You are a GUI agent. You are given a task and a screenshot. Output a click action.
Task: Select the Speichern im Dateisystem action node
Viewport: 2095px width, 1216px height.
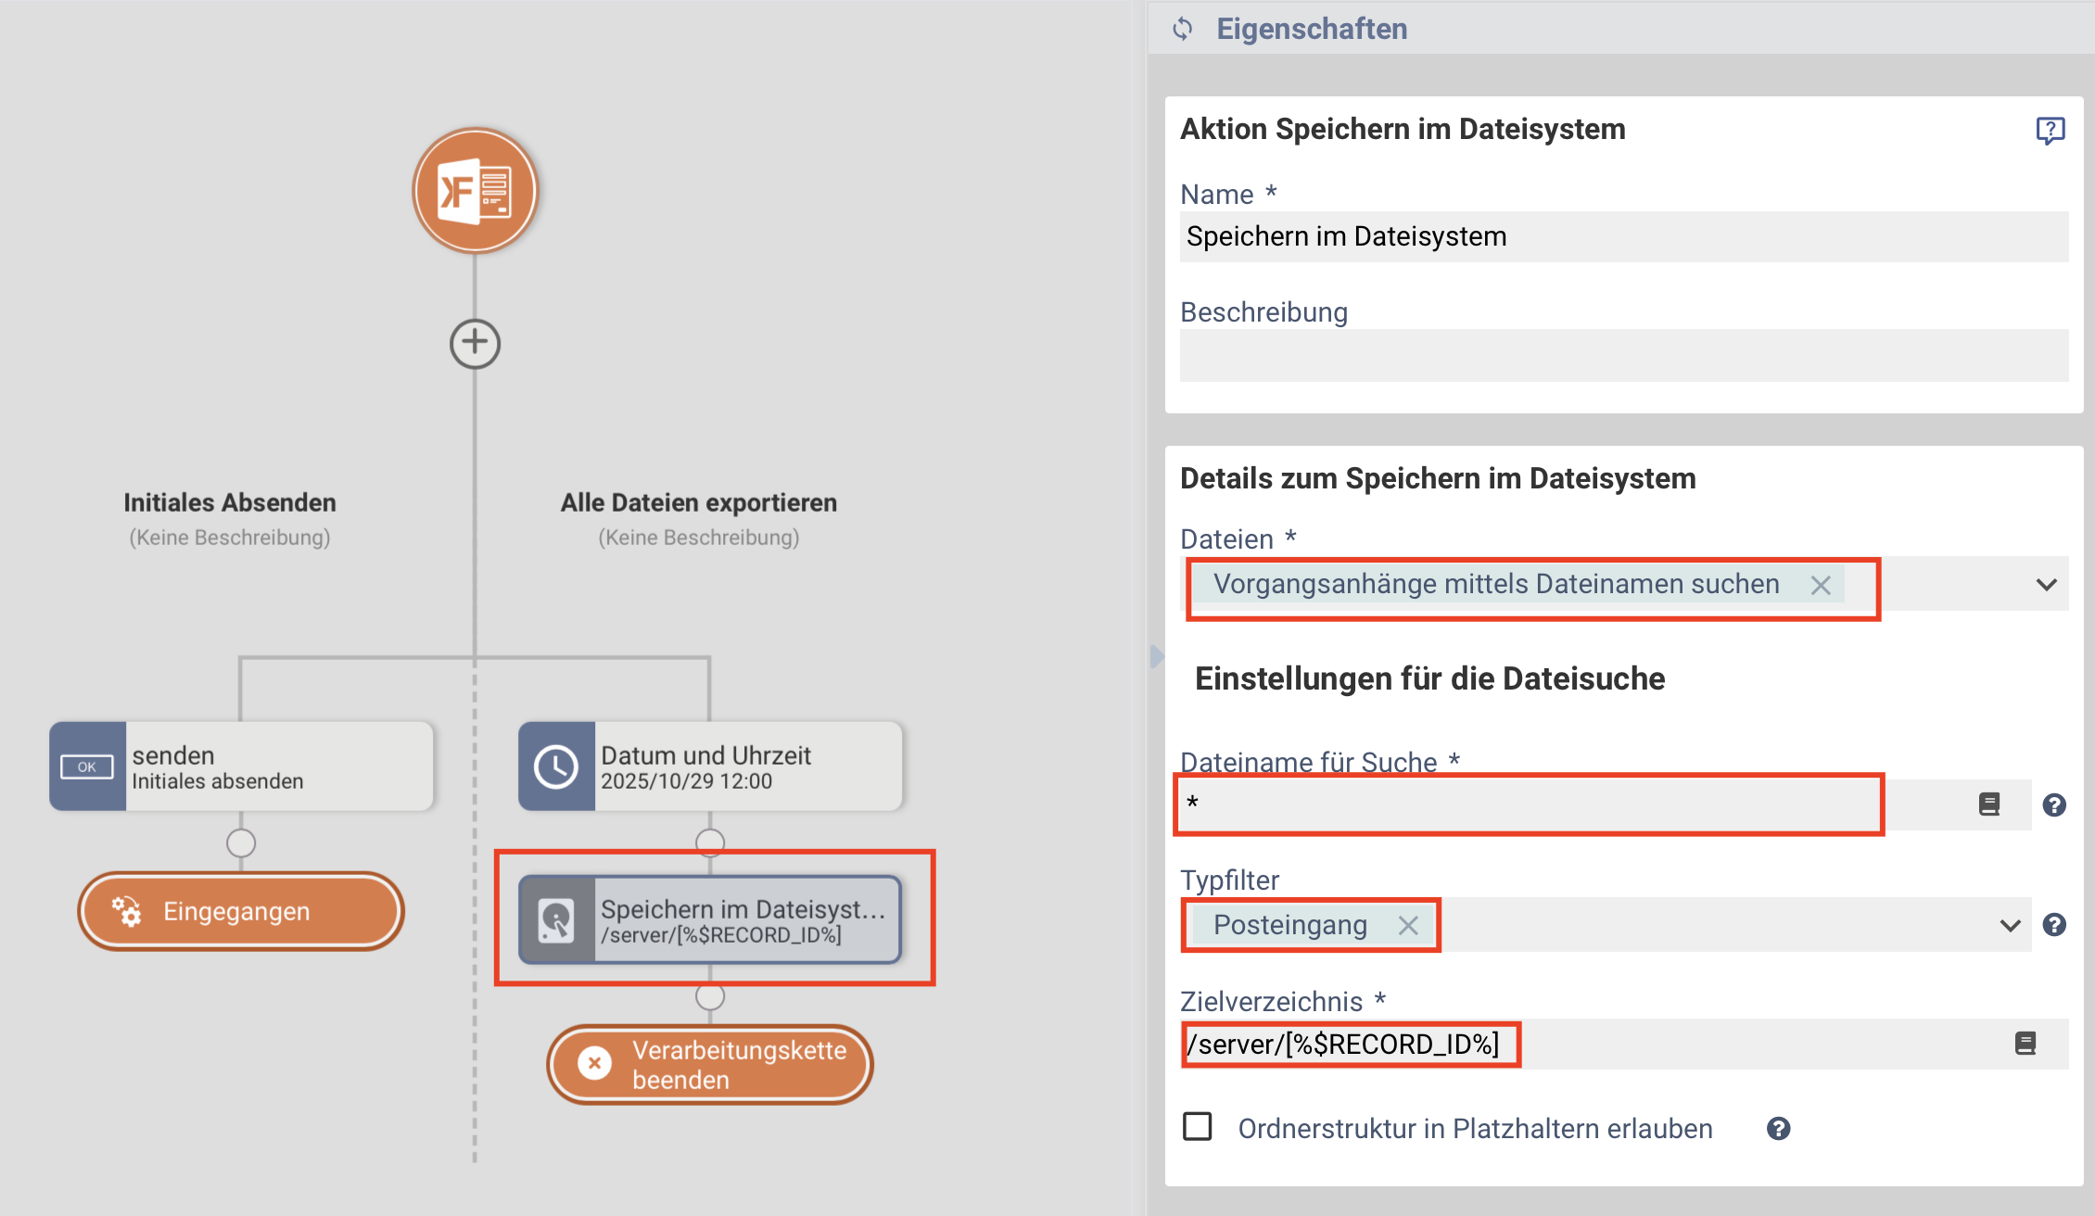710,920
